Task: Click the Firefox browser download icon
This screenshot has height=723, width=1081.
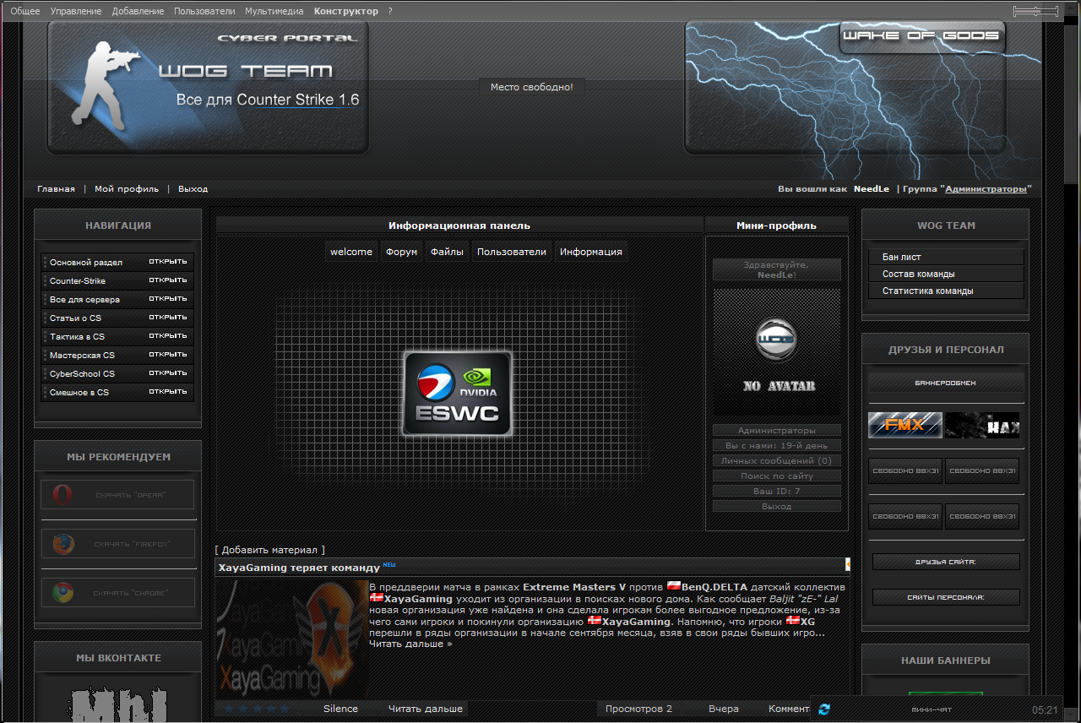Action: point(62,544)
